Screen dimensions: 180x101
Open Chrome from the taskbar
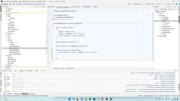click(x=102, y=99)
